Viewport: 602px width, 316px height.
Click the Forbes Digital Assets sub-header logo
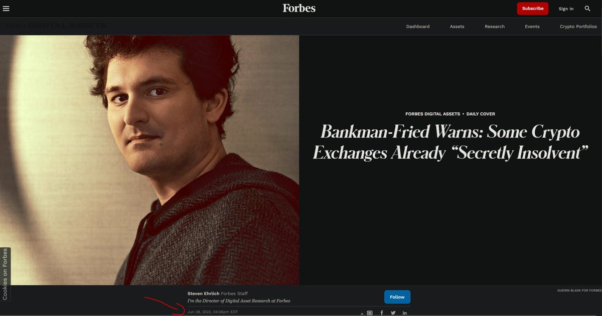click(55, 26)
